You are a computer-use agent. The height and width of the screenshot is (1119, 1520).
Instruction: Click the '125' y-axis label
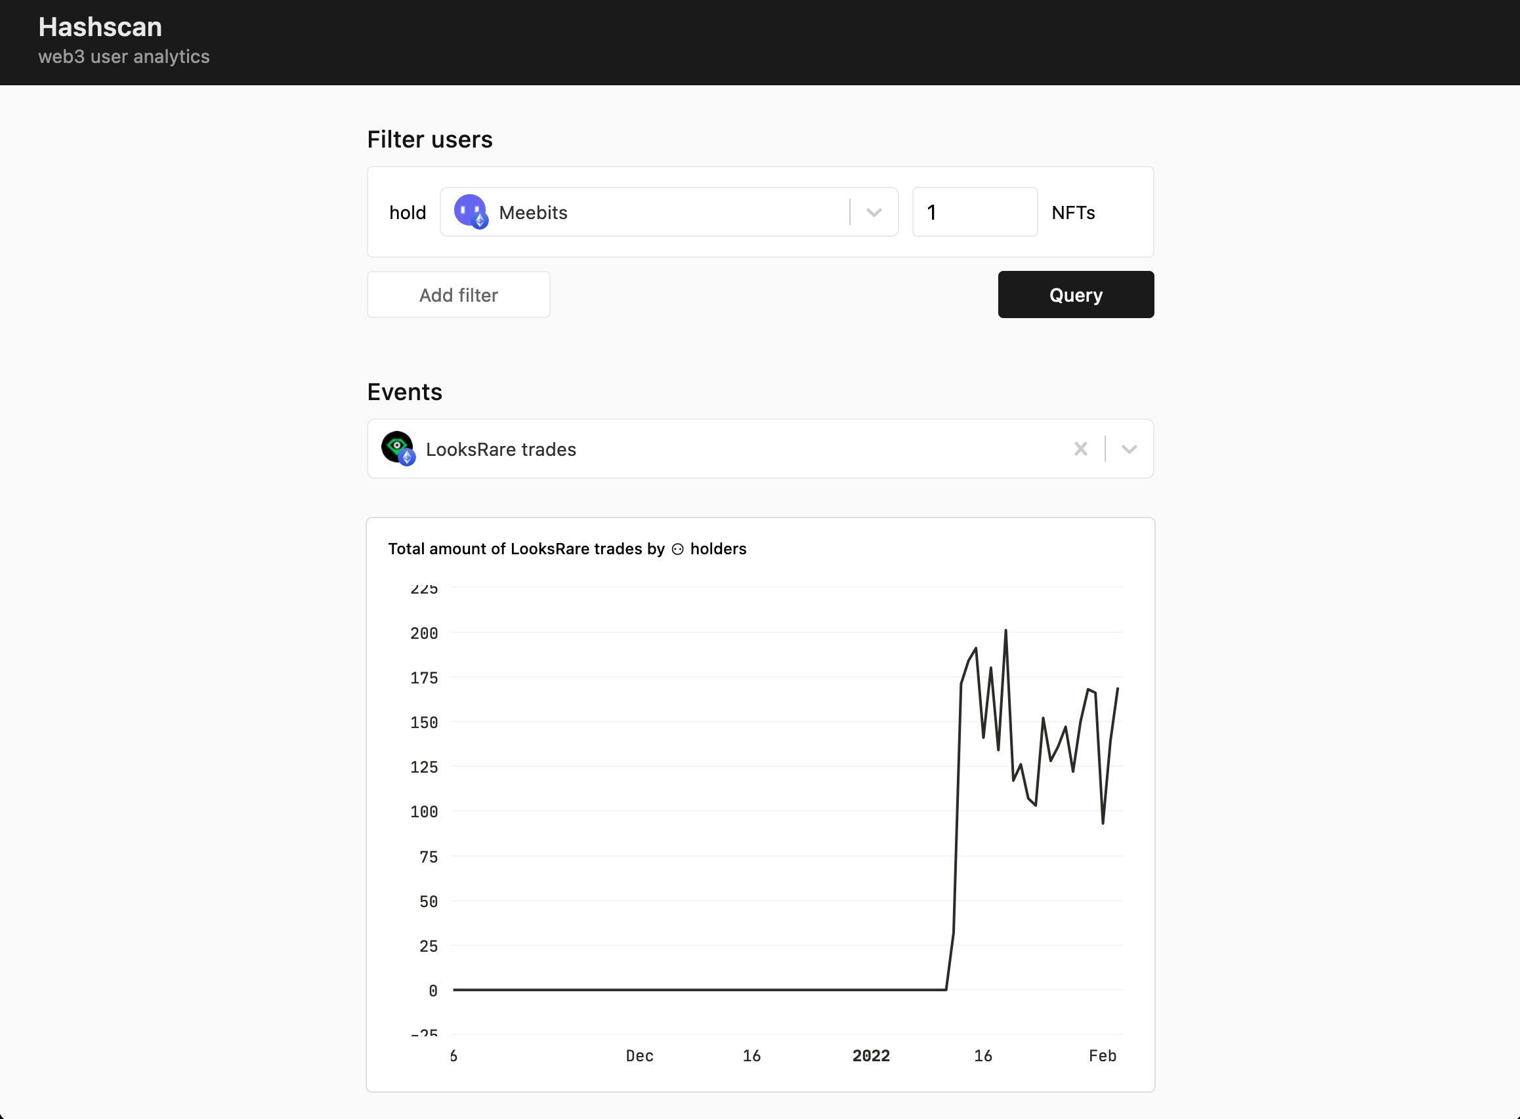424,767
